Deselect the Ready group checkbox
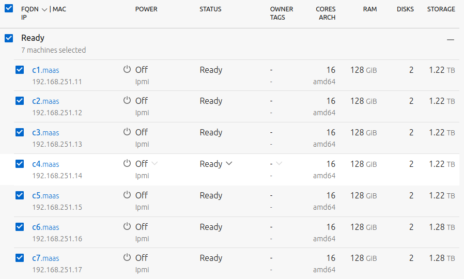The width and height of the screenshot is (464, 279). tap(9, 38)
